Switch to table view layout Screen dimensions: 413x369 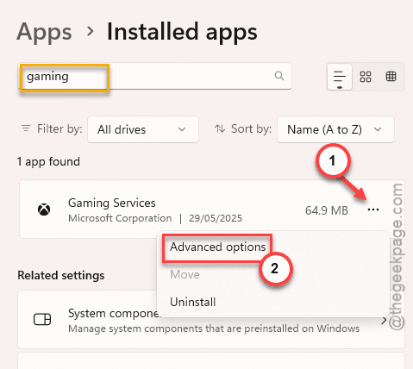(x=391, y=77)
